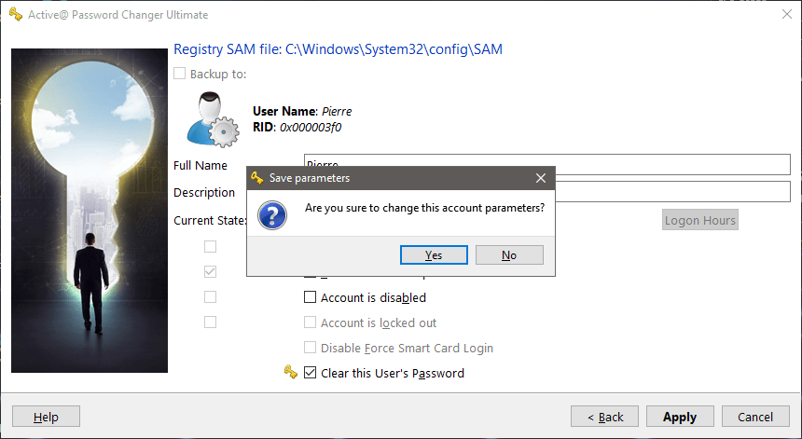Close the Password Changer window

(x=787, y=14)
